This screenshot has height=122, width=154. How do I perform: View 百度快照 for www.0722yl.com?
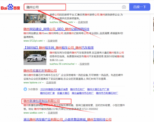(x=52, y=41)
